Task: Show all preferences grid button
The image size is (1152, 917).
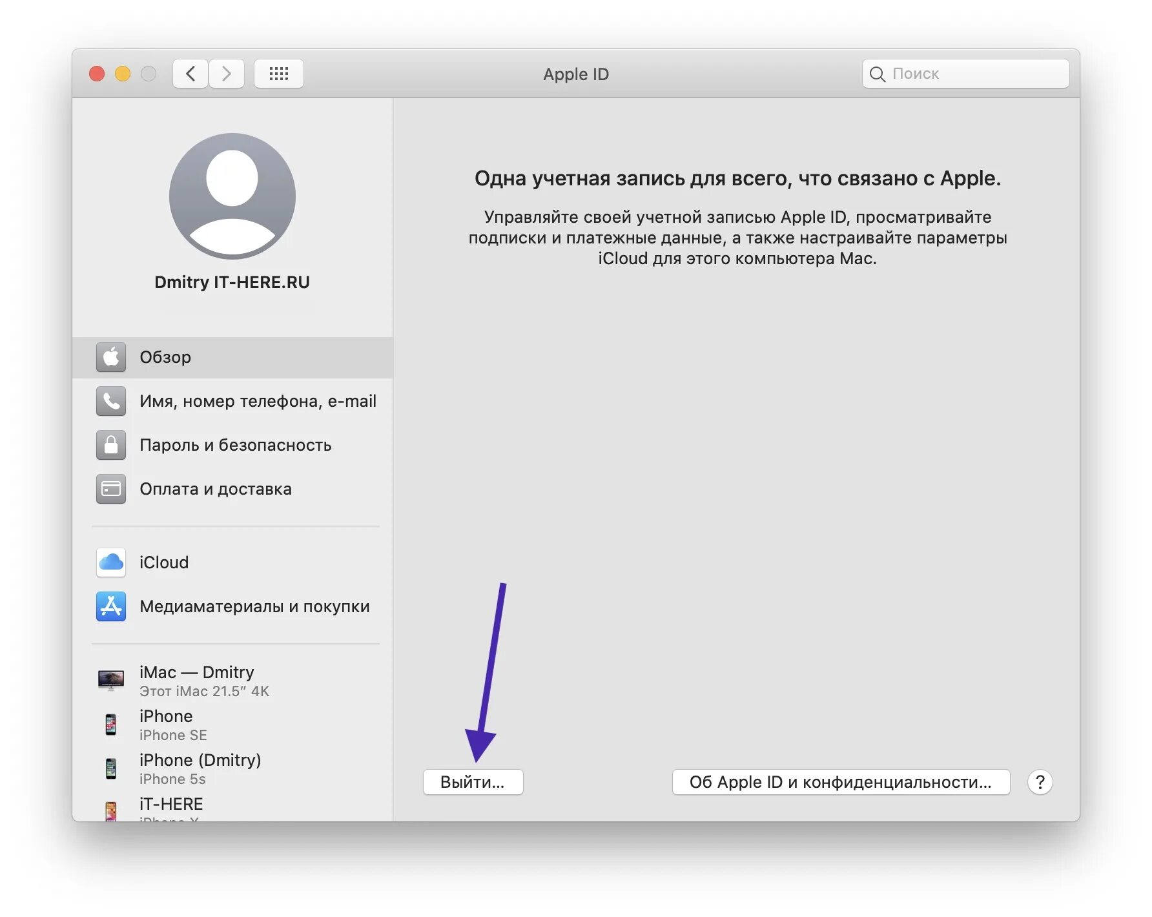Action: click(279, 74)
